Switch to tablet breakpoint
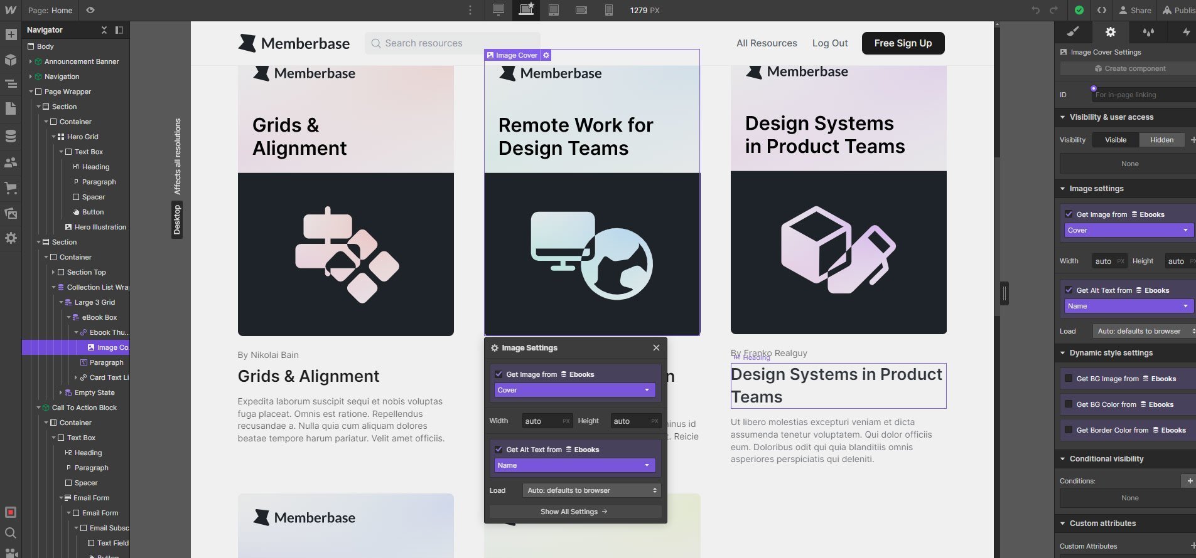Image resolution: width=1196 pixels, height=558 pixels. tap(554, 10)
